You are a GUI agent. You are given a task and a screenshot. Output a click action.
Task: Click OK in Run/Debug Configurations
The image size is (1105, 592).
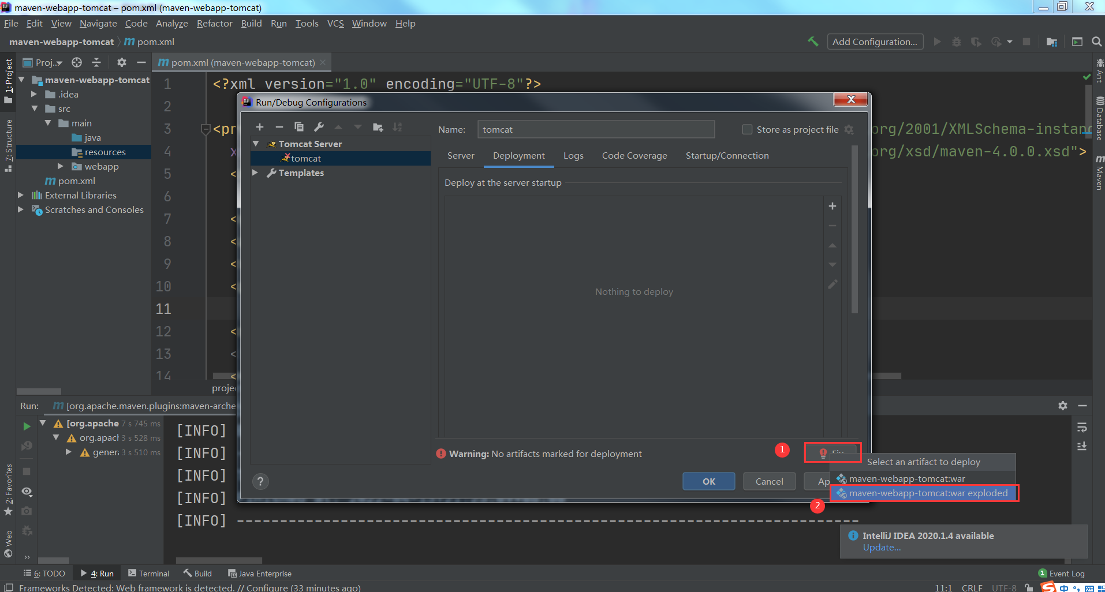coord(708,481)
